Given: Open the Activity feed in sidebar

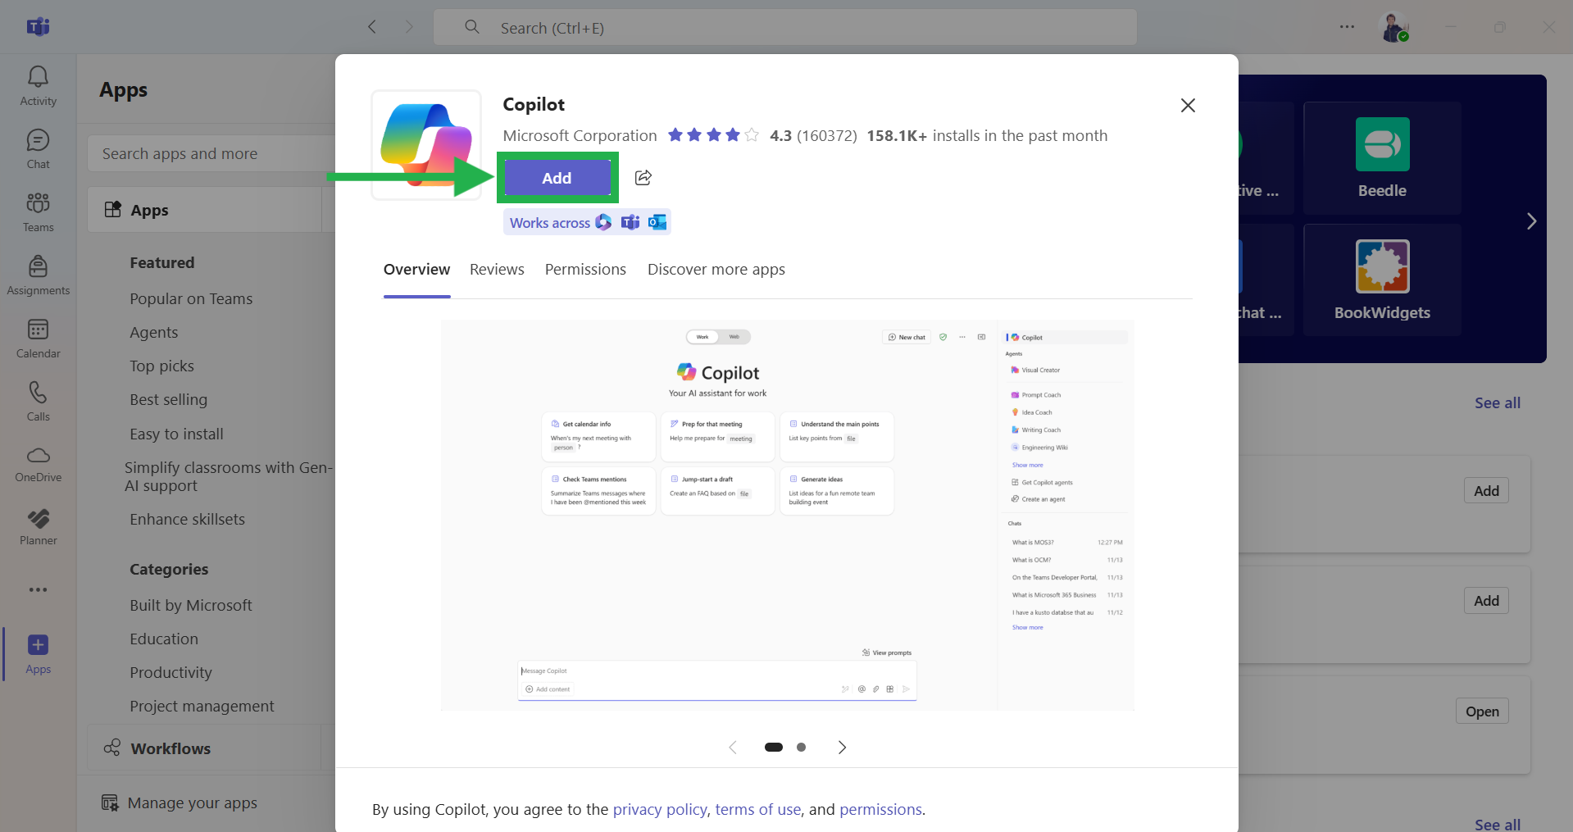Looking at the screenshot, I should (x=38, y=86).
